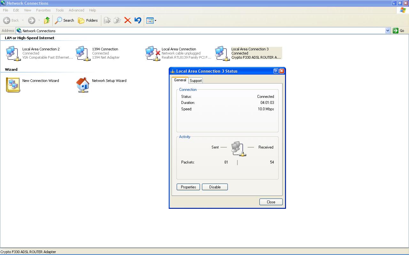409x255 pixels.
Task: Toggle the Folders pane
Action: (x=88, y=20)
